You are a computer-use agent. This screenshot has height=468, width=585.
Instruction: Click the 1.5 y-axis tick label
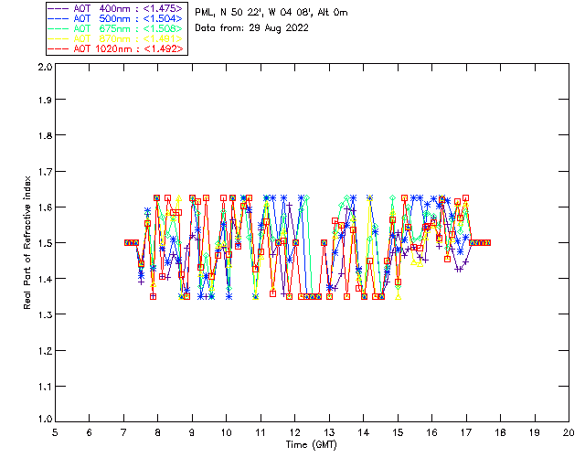pos(45,242)
